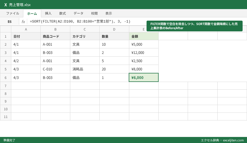Click into the formula bar SORT formula
The image size is (247, 143).
pyautogui.click(x=80, y=21)
